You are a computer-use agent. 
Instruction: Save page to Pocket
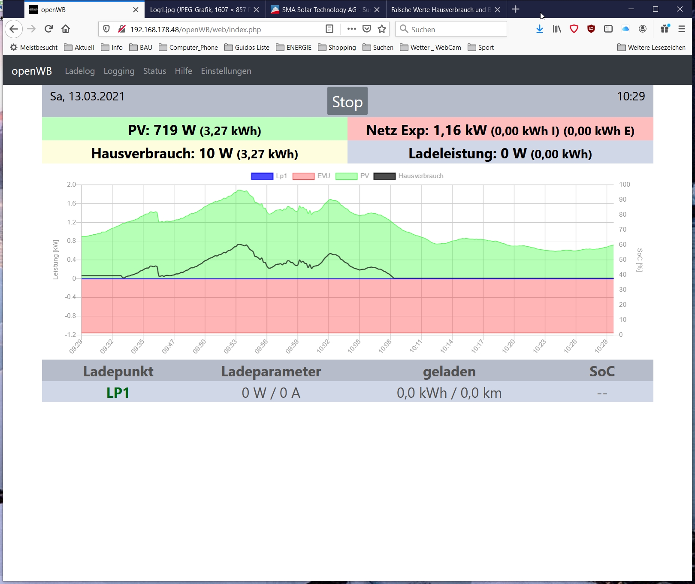(367, 29)
